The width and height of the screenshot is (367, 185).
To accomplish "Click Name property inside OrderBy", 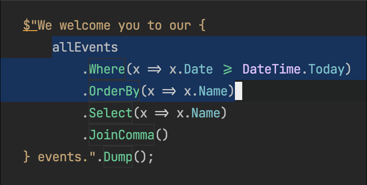I will 213,91.
